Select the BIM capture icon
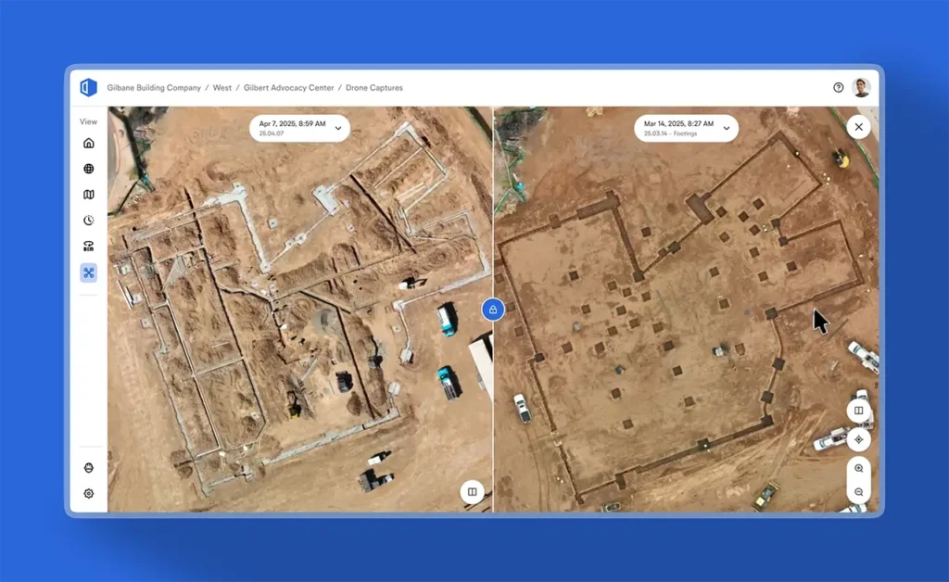Viewport: 949px width, 582px height. pos(88,246)
